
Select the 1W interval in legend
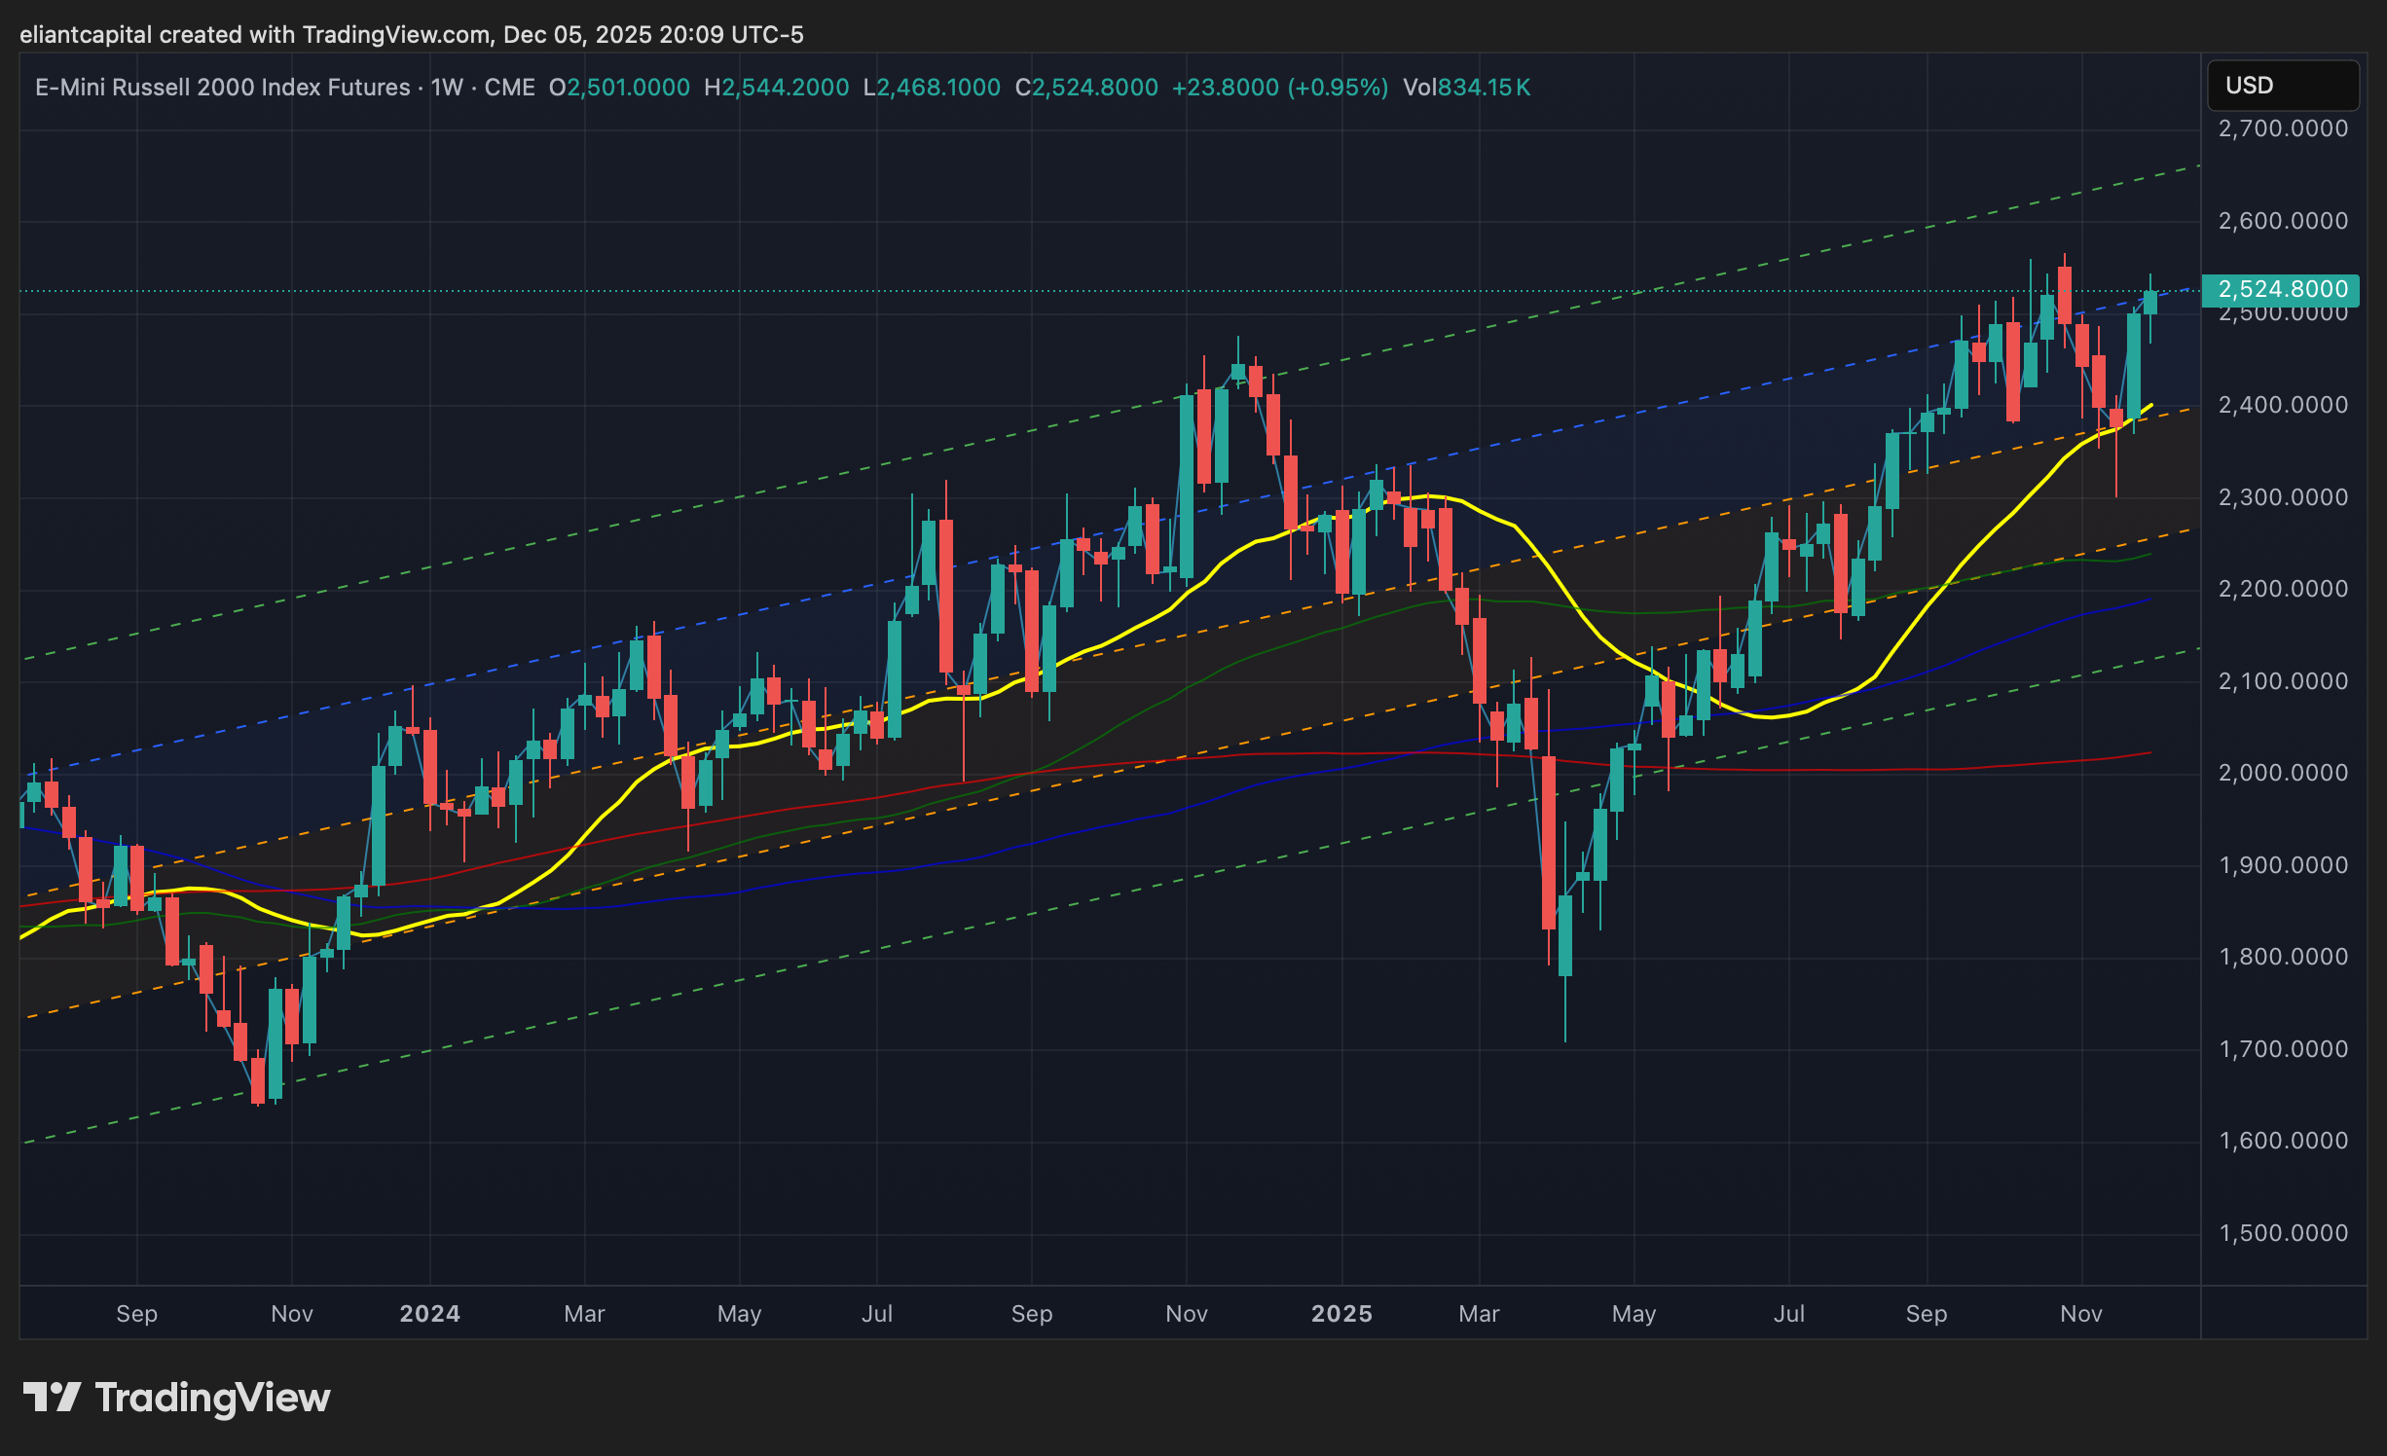coord(447,88)
